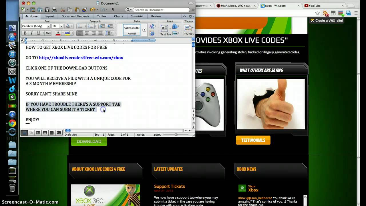
Task: Open the font size dropdown showing 18
Action: 61,26
